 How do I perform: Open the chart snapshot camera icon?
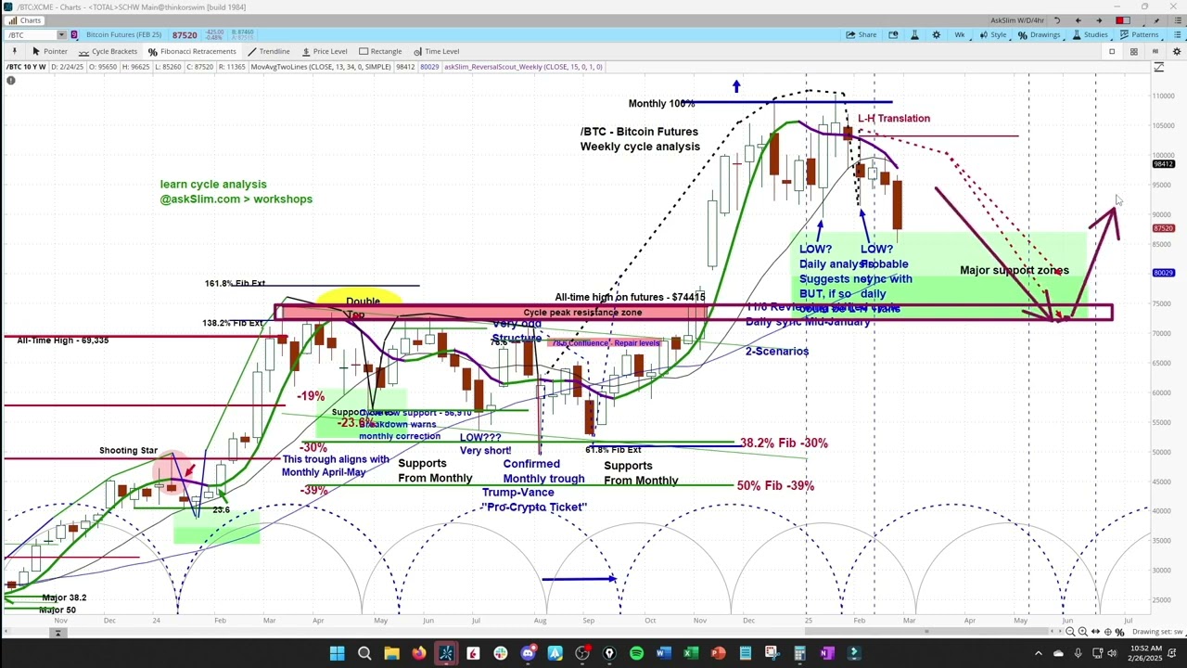[x=893, y=35]
